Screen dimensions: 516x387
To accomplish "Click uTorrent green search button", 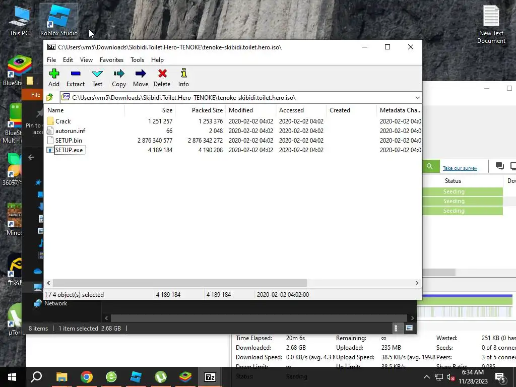I will click(x=430, y=166).
